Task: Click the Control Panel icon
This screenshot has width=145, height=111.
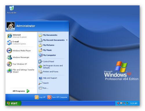Action: [x=40, y=61]
